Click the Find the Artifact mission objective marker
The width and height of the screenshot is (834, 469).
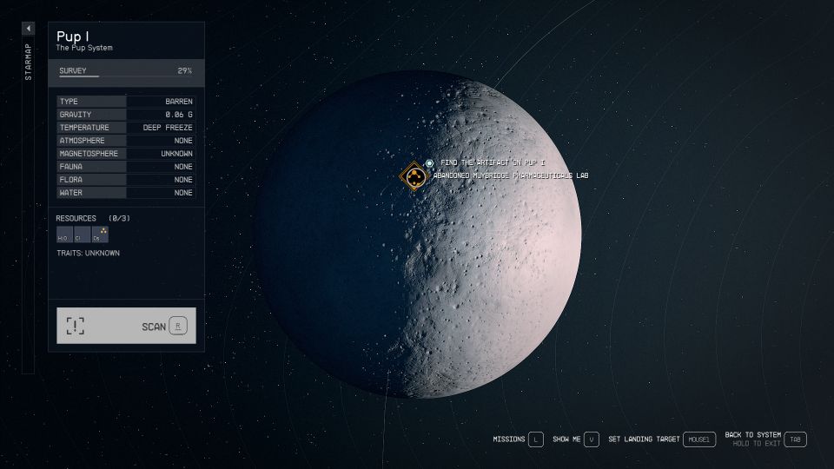429,163
